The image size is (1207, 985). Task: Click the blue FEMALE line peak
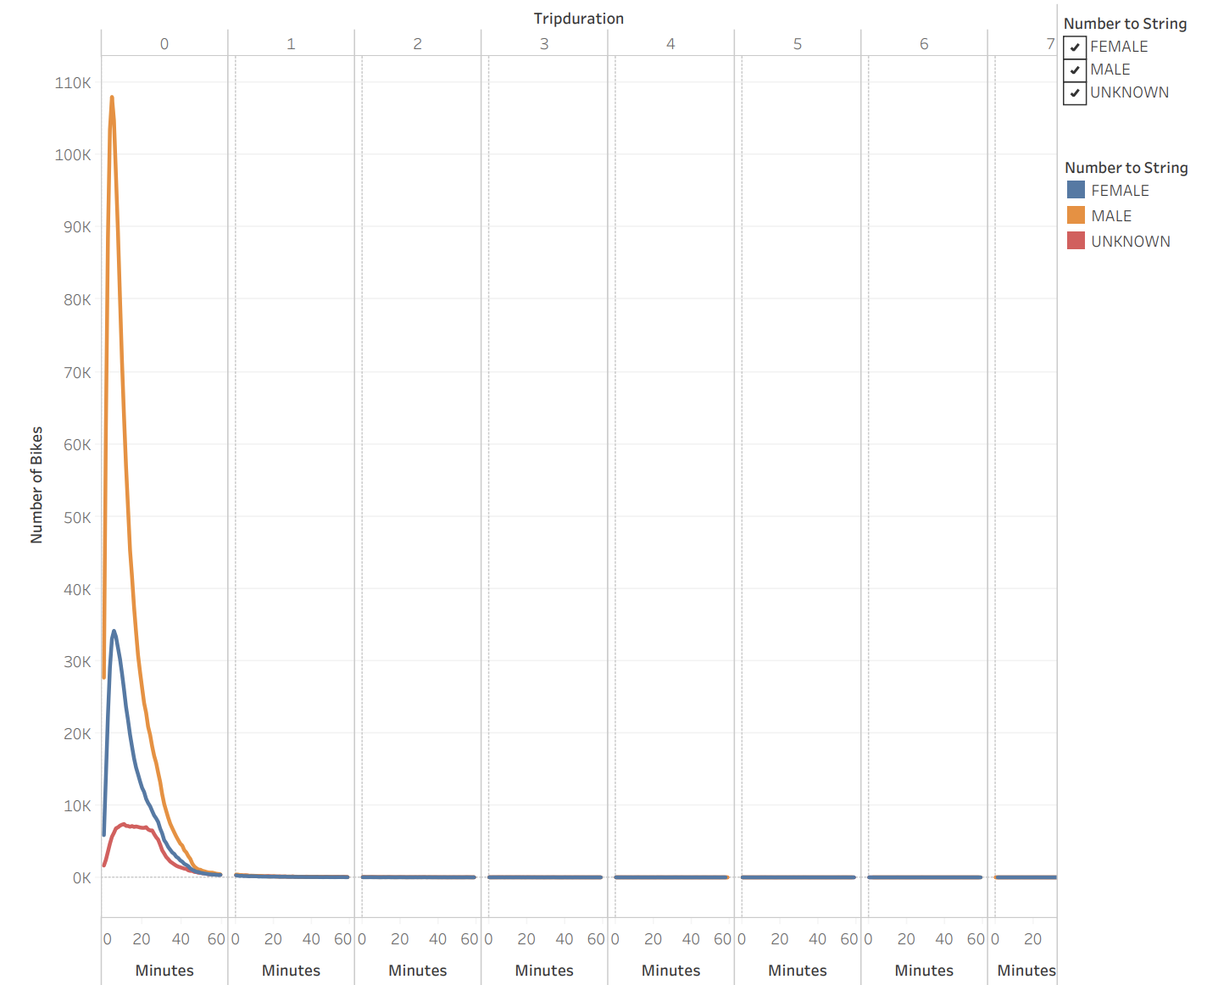coord(114,632)
